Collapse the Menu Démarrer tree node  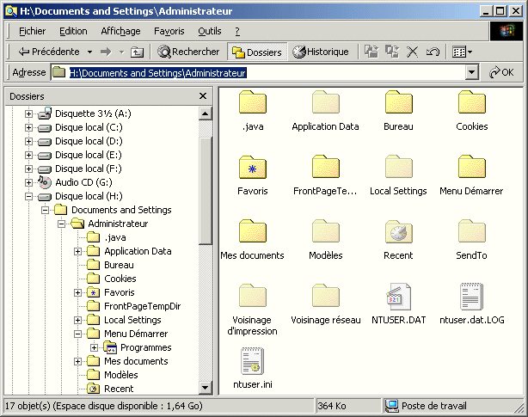coord(78,334)
